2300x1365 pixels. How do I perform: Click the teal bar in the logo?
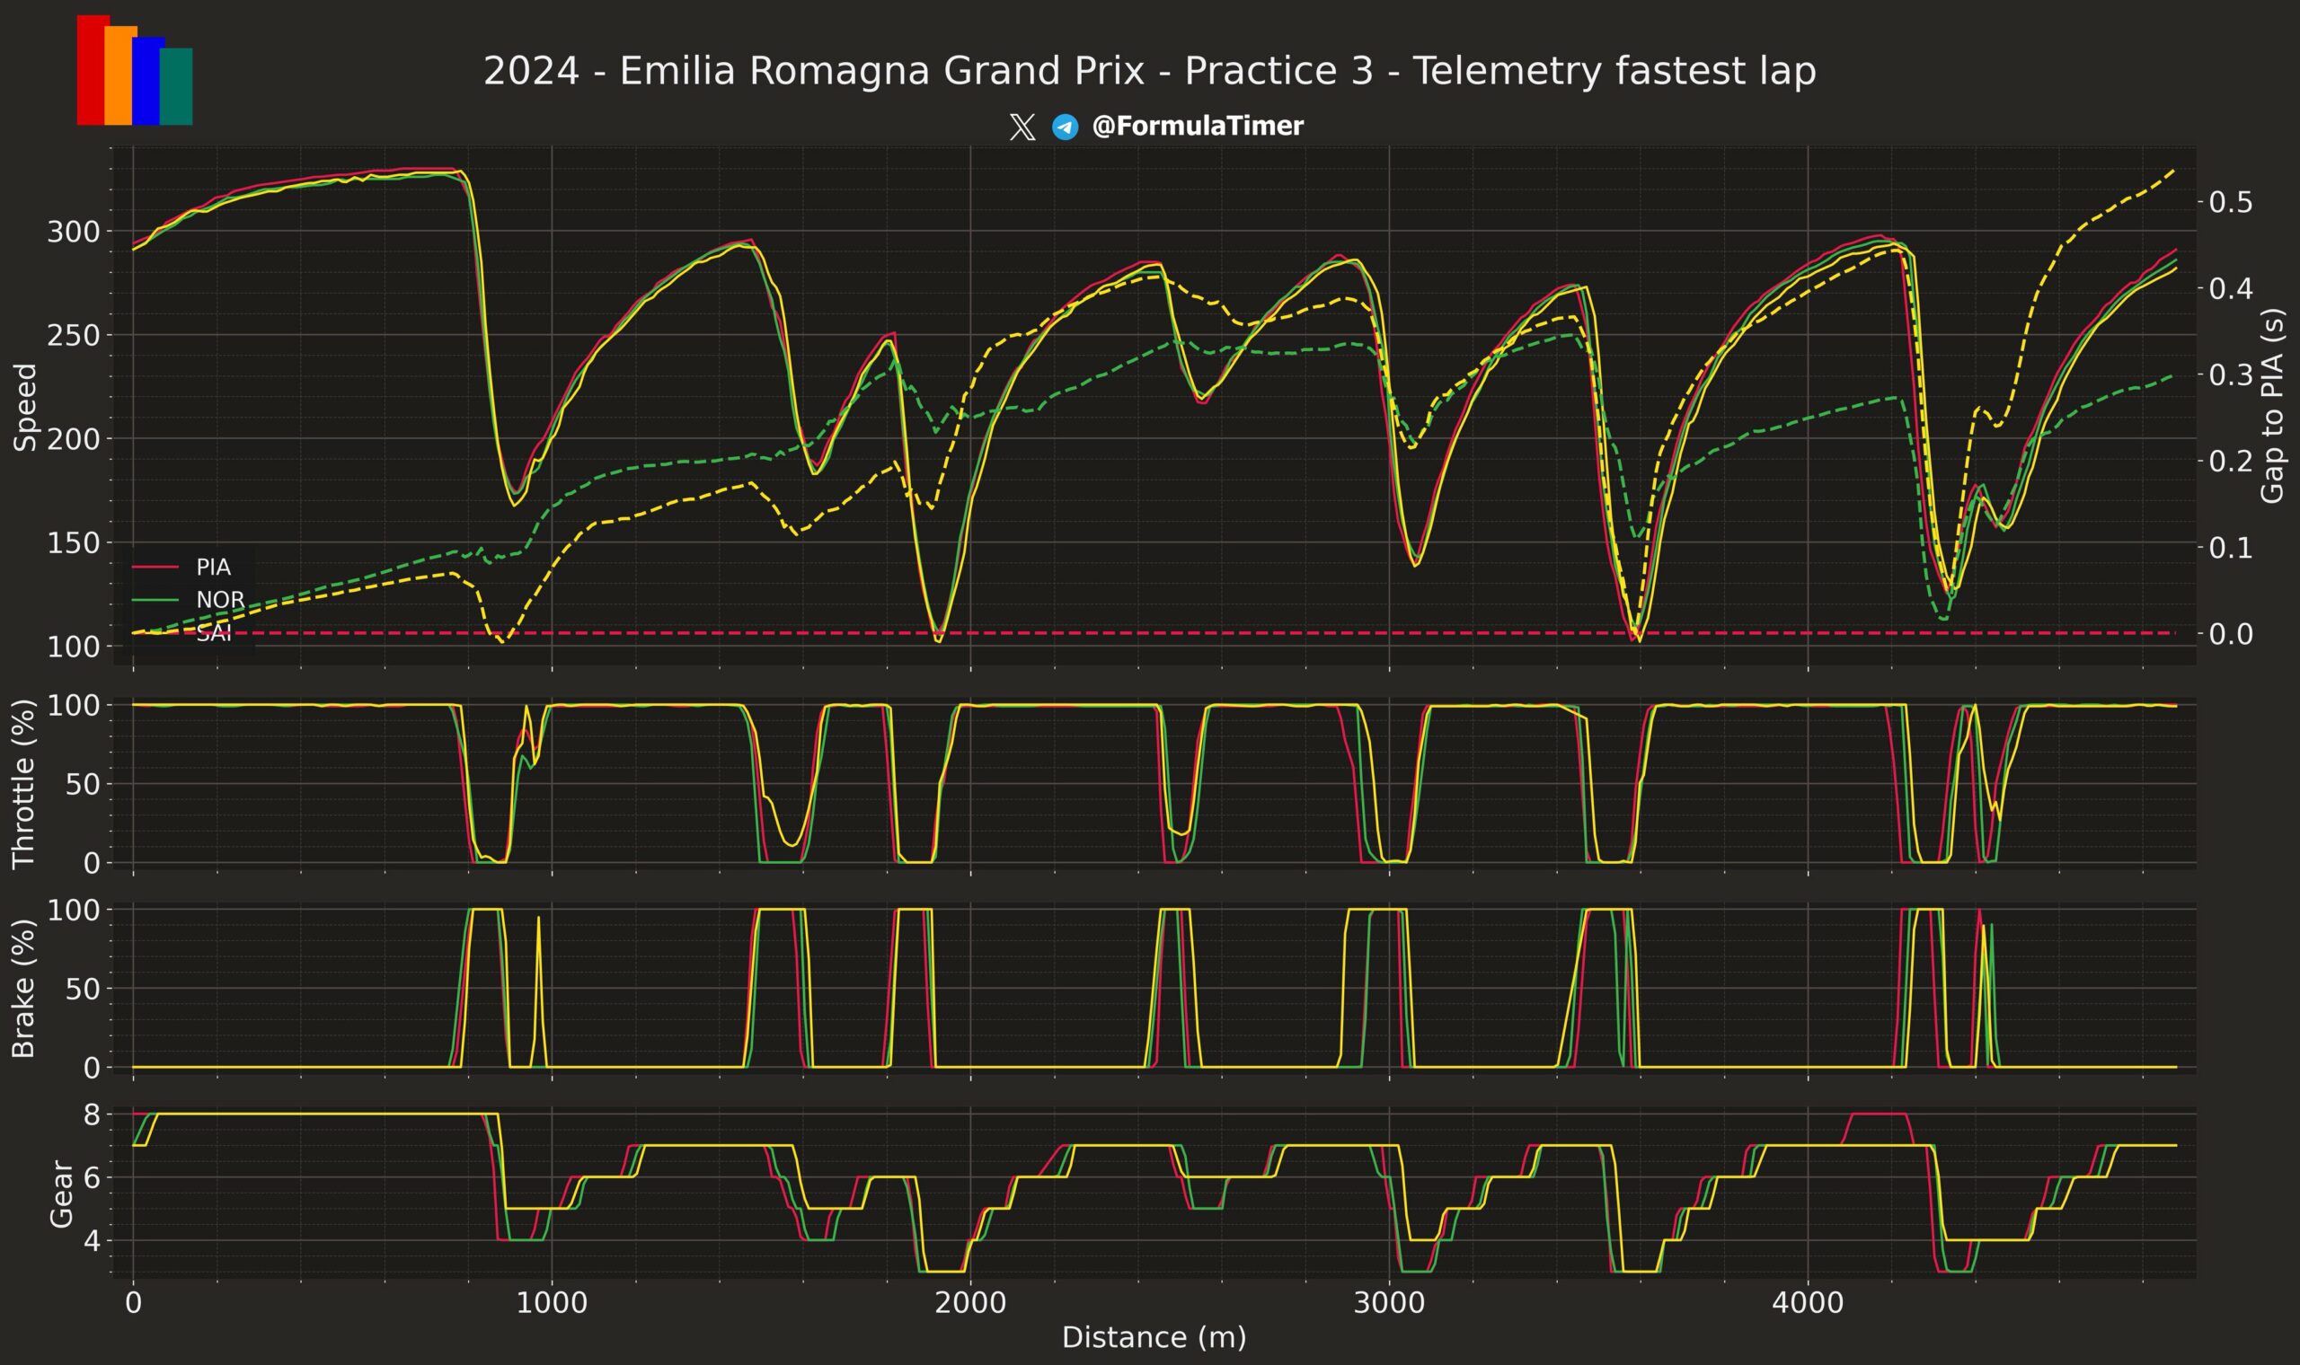[x=178, y=86]
